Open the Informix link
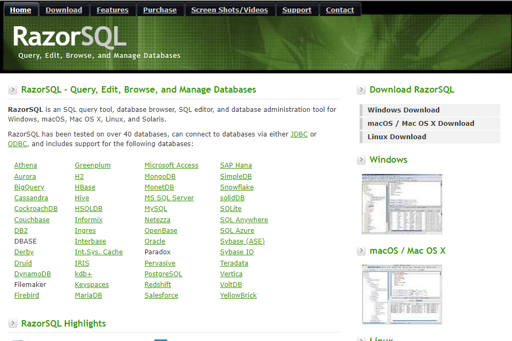Image resolution: width=512 pixels, height=341 pixels. pyautogui.click(x=89, y=219)
